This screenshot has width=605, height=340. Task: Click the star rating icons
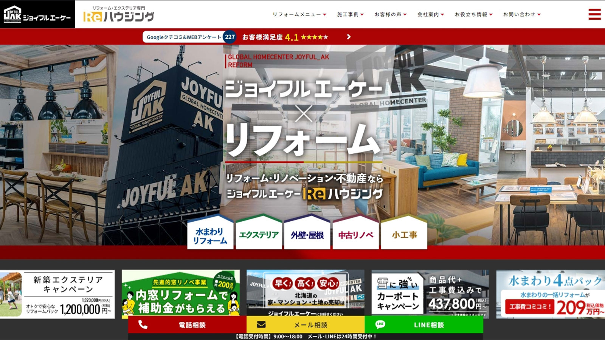coord(315,37)
